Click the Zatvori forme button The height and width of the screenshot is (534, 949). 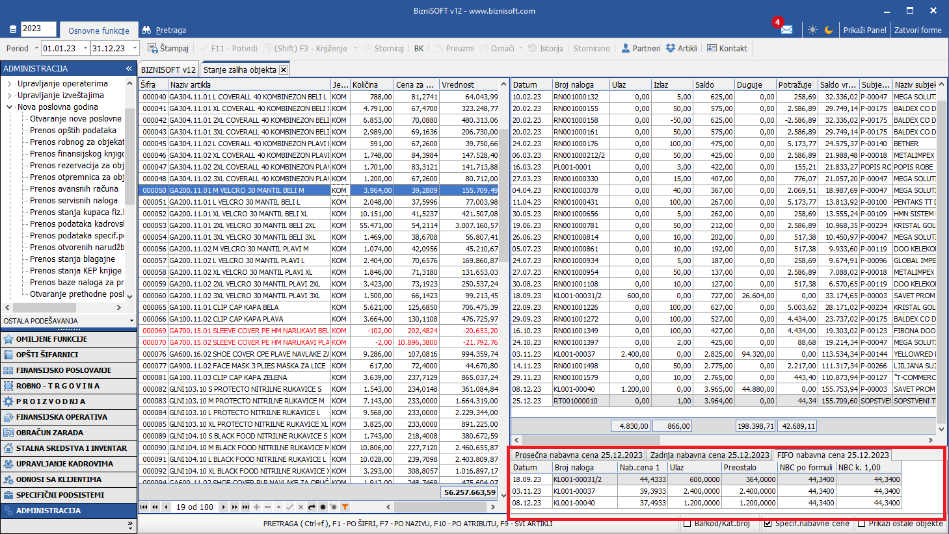tap(917, 30)
